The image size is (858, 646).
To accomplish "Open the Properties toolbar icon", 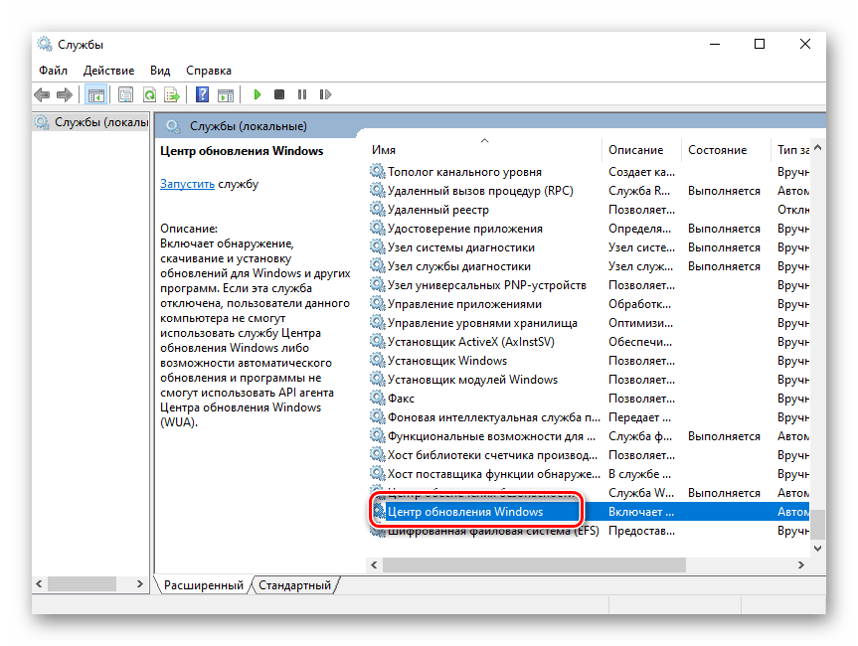I will 125,95.
